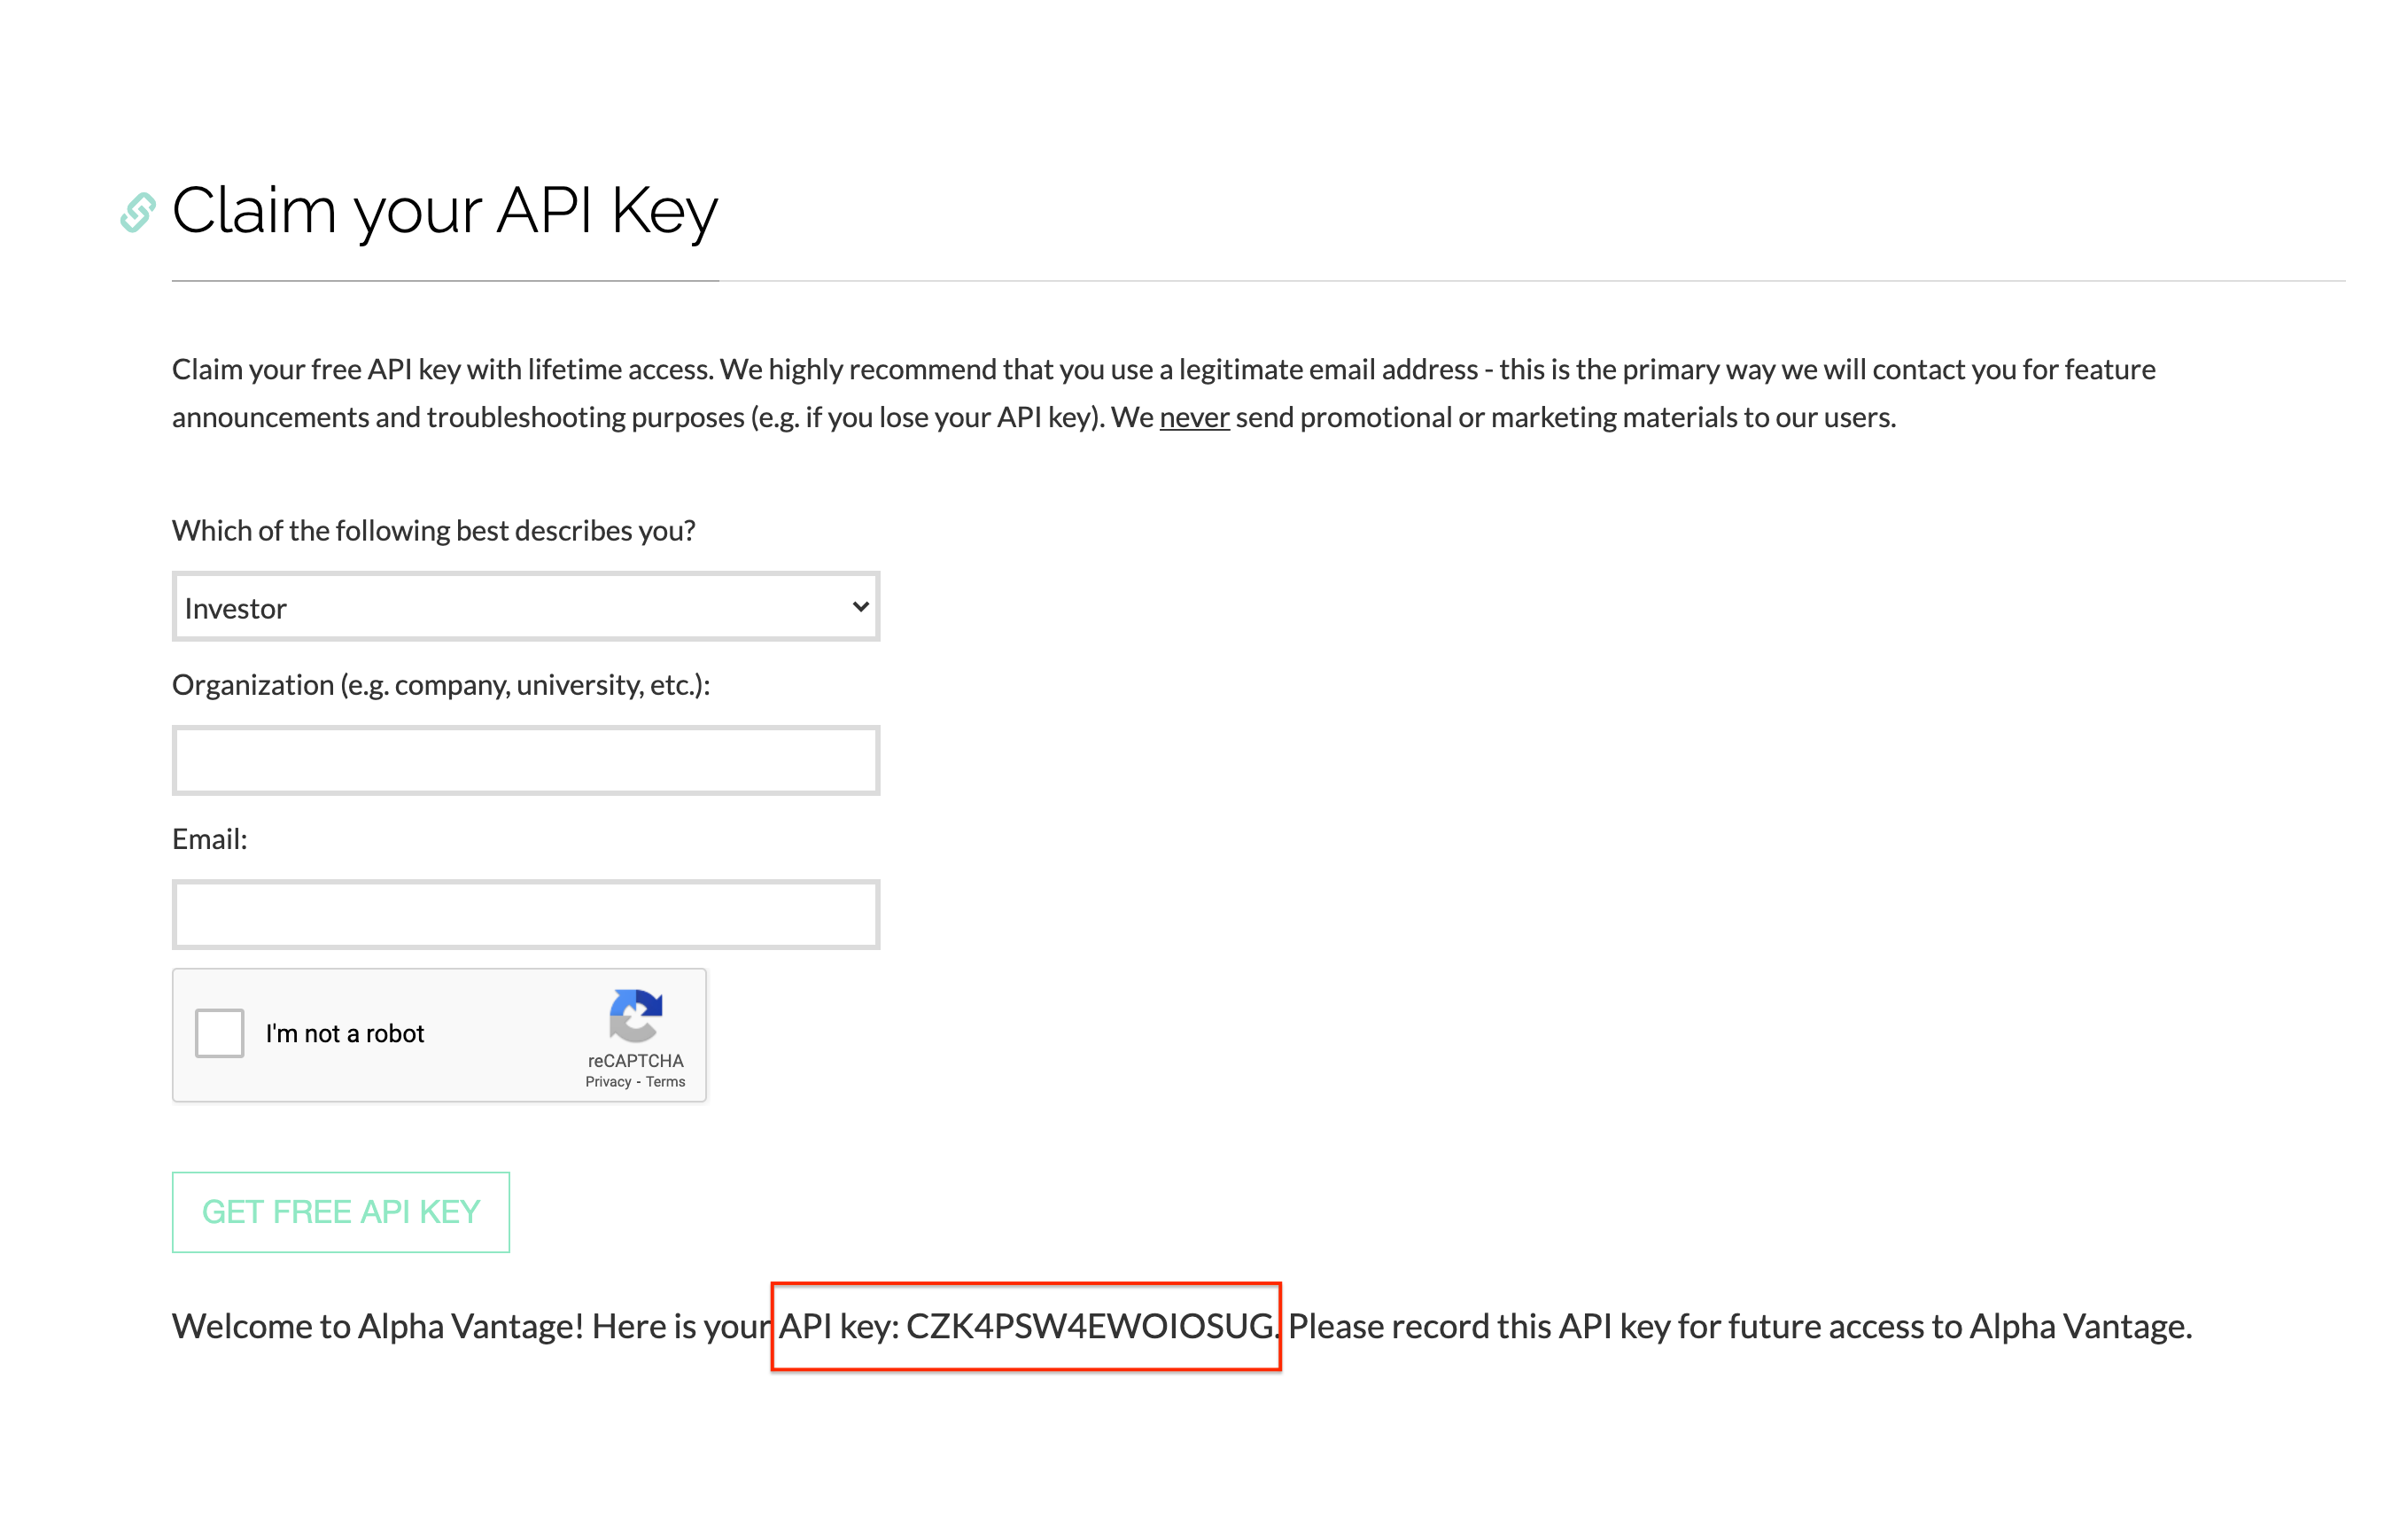Check the I'm not a robot box
Image resolution: width=2408 pixels, height=1535 pixels.
(220, 1032)
